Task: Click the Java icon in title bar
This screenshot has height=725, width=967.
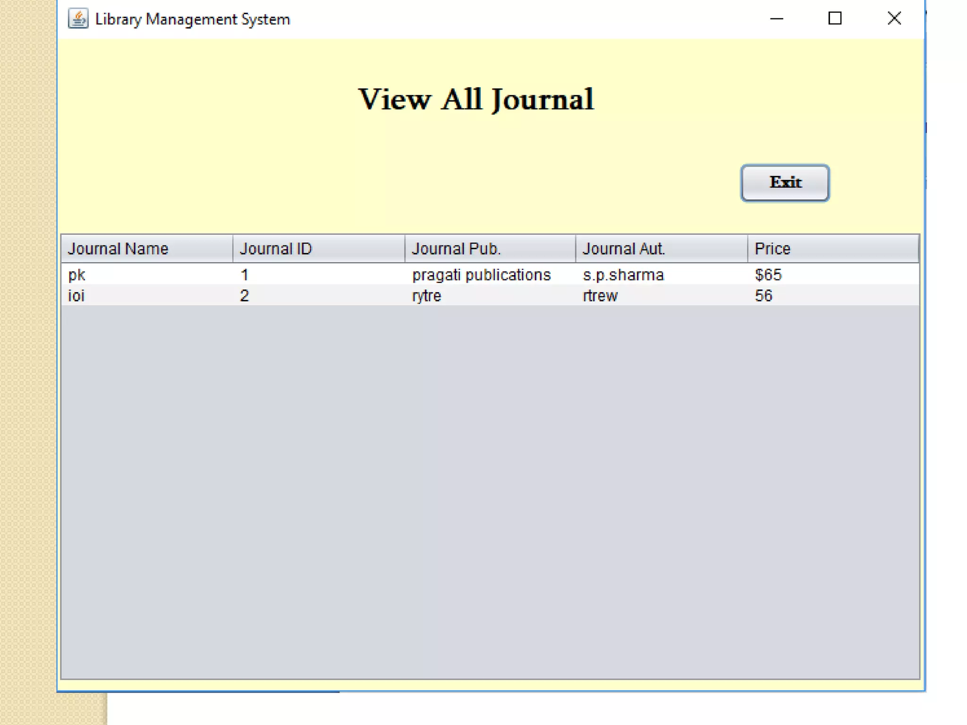Action: (78, 19)
